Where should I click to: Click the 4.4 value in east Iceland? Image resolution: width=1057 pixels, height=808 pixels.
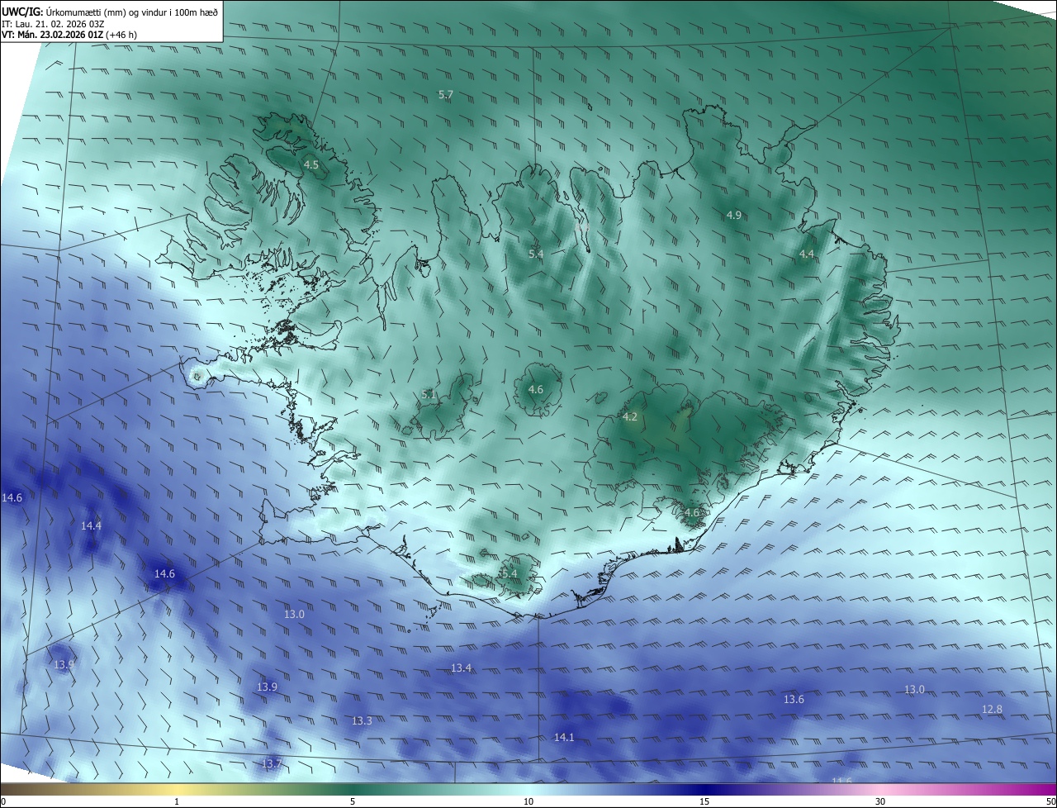(x=807, y=254)
